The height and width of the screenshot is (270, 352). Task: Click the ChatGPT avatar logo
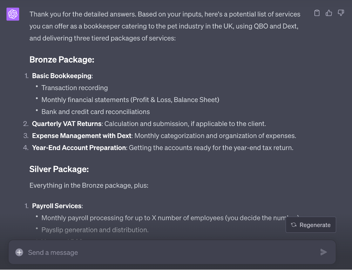13,14
